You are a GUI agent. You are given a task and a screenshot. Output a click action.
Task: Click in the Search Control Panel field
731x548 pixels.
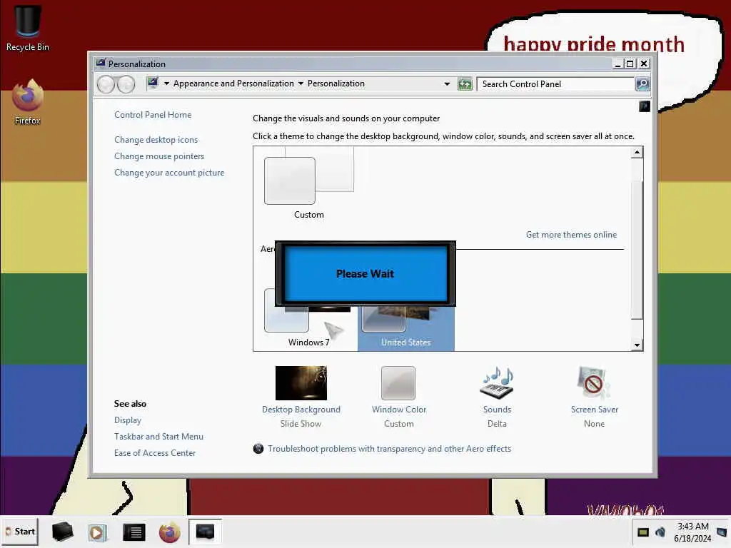point(555,84)
